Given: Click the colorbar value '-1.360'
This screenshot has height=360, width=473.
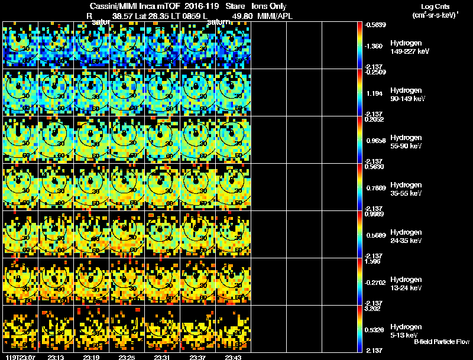Looking at the screenshot, I should coord(374,46).
